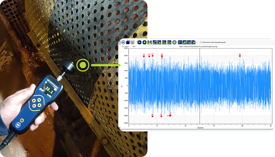Open the dropdown arrow beside the circular icon
275x157 pixels.
point(177,42)
